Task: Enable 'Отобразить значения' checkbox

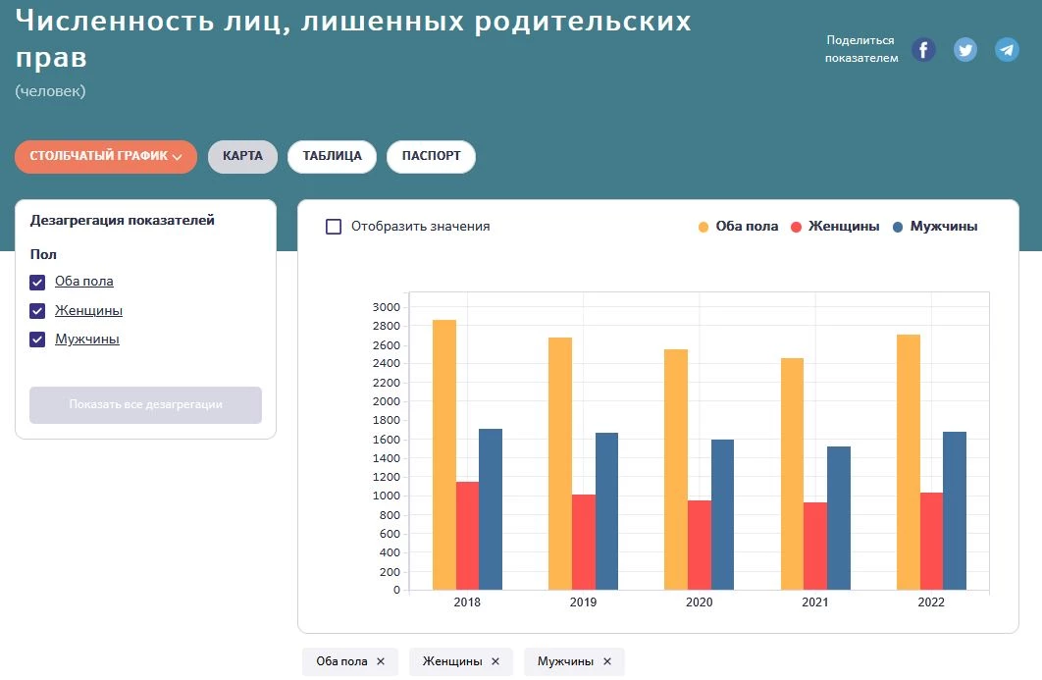Action: click(x=334, y=227)
